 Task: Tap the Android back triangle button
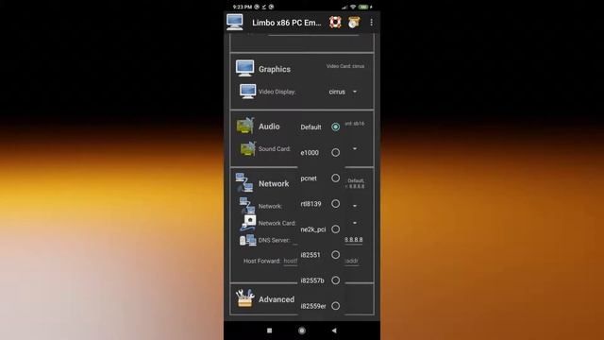click(x=334, y=331)
